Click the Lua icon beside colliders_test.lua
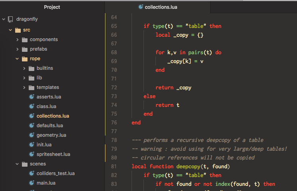This screenshot has width=297, height=191. [x=31, y=173]
